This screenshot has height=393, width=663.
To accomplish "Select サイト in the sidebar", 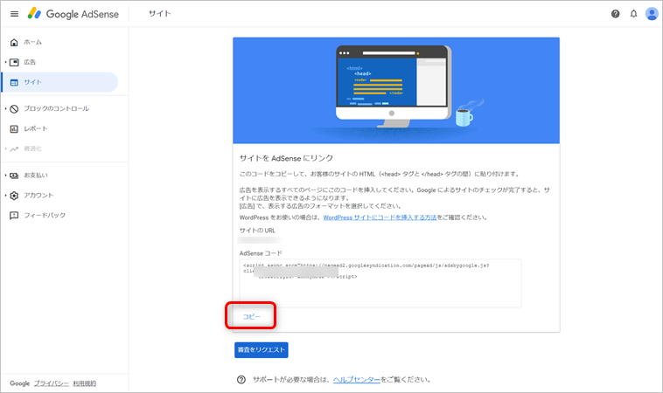I will [x=32, y=82].
